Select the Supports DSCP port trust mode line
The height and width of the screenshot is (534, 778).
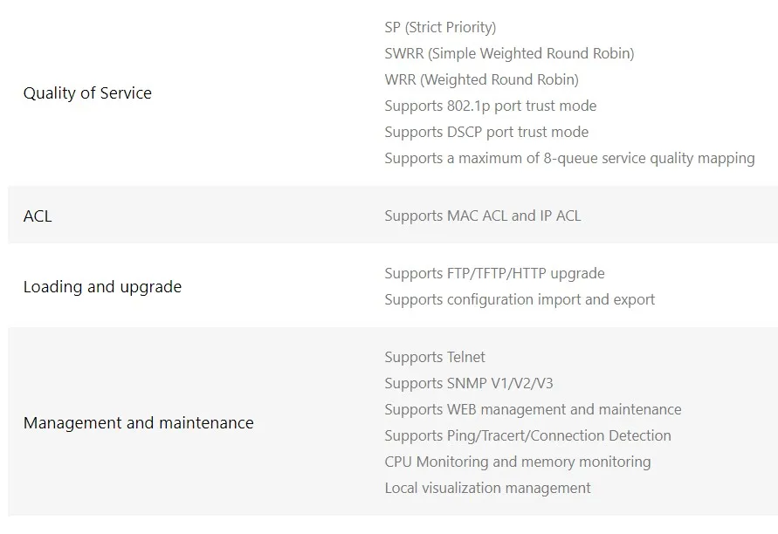tap(486, 133)
